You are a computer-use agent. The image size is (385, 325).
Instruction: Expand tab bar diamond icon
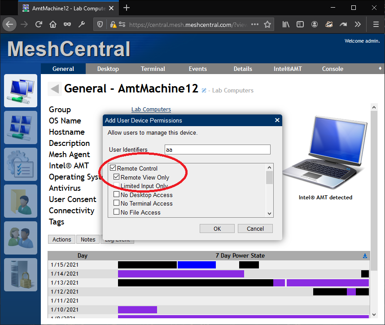pyautogui.click(x=380, y=69)
